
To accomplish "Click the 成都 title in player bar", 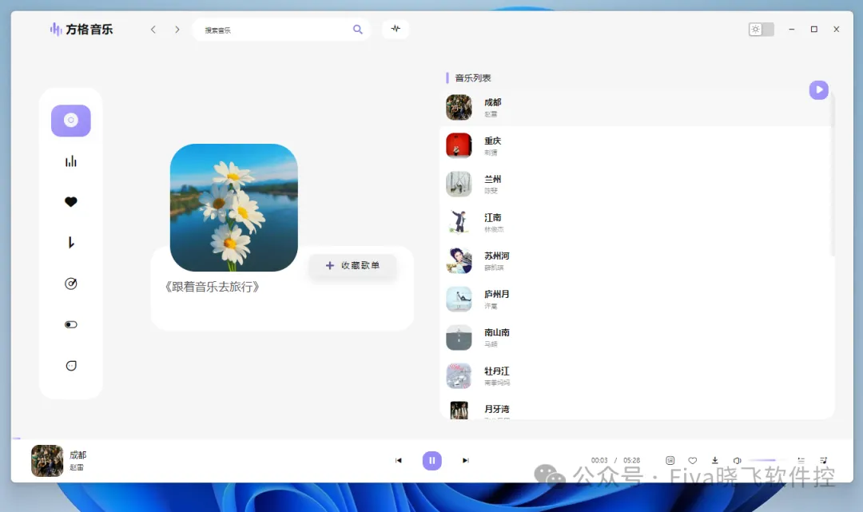I will pos(78,455).
